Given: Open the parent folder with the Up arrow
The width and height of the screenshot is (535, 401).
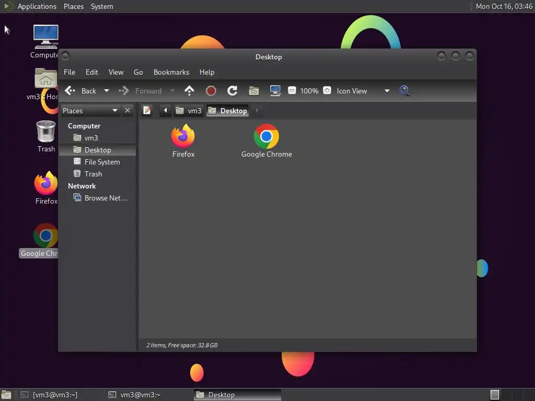Looking at the screenshot, I should [x=189, y=91].
